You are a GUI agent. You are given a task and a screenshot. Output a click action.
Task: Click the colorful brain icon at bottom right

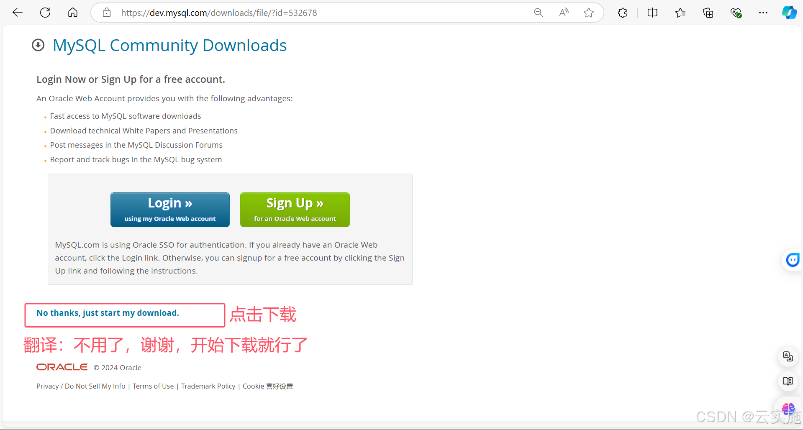788,408
